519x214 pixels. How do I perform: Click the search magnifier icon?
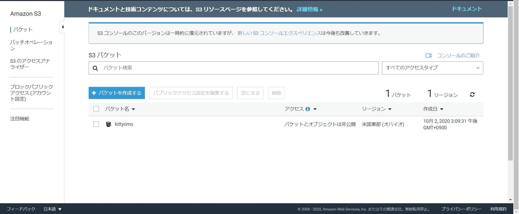(95, 68)
